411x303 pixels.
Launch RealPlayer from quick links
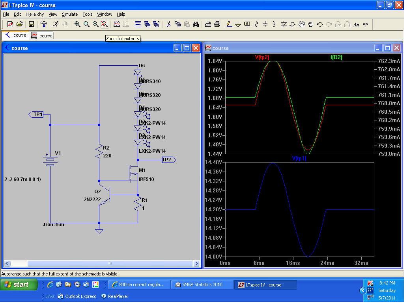pos(115,296)
